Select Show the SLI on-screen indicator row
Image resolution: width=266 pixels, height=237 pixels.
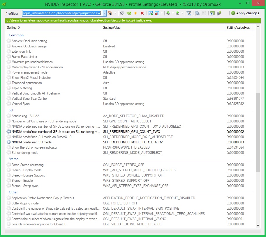click(x=129, y=147)
